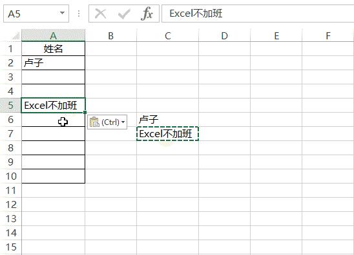Image resolution: width=354 pixels, height=255 pixels.
Task: Open the Insert Function fx dialog
Action: 147,14
